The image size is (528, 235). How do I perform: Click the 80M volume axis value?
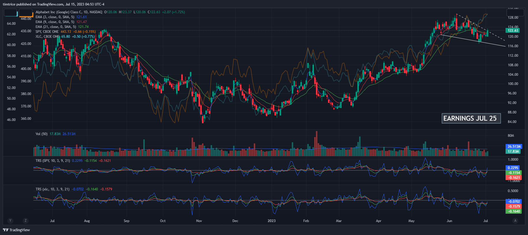pyautogui.click(x=511, y=136)
